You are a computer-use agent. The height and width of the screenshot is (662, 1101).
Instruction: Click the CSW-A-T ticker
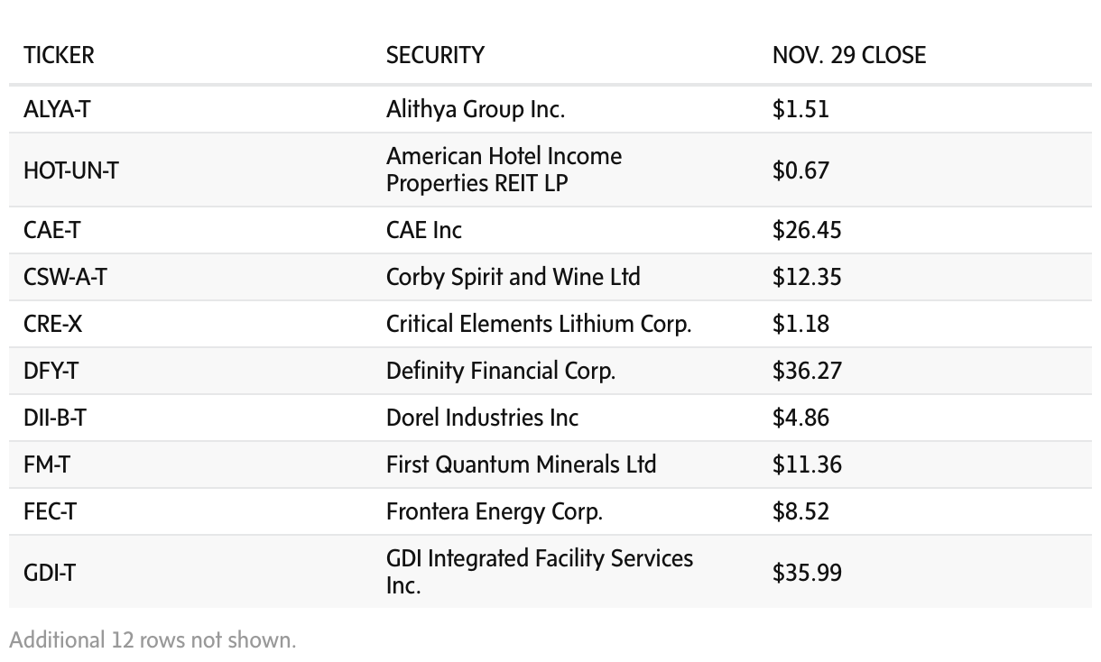click(x=65, y=277)
